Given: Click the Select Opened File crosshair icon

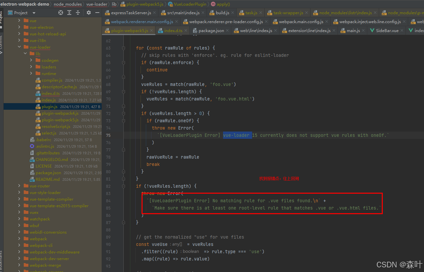Looking at the screenshot, I should click(x=60, y=13).
